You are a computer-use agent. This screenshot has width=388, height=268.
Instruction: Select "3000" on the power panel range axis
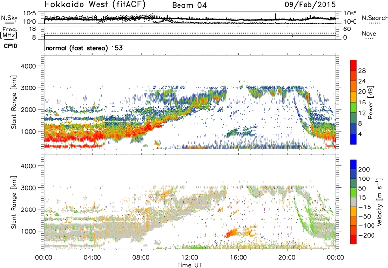coord(29,88)
